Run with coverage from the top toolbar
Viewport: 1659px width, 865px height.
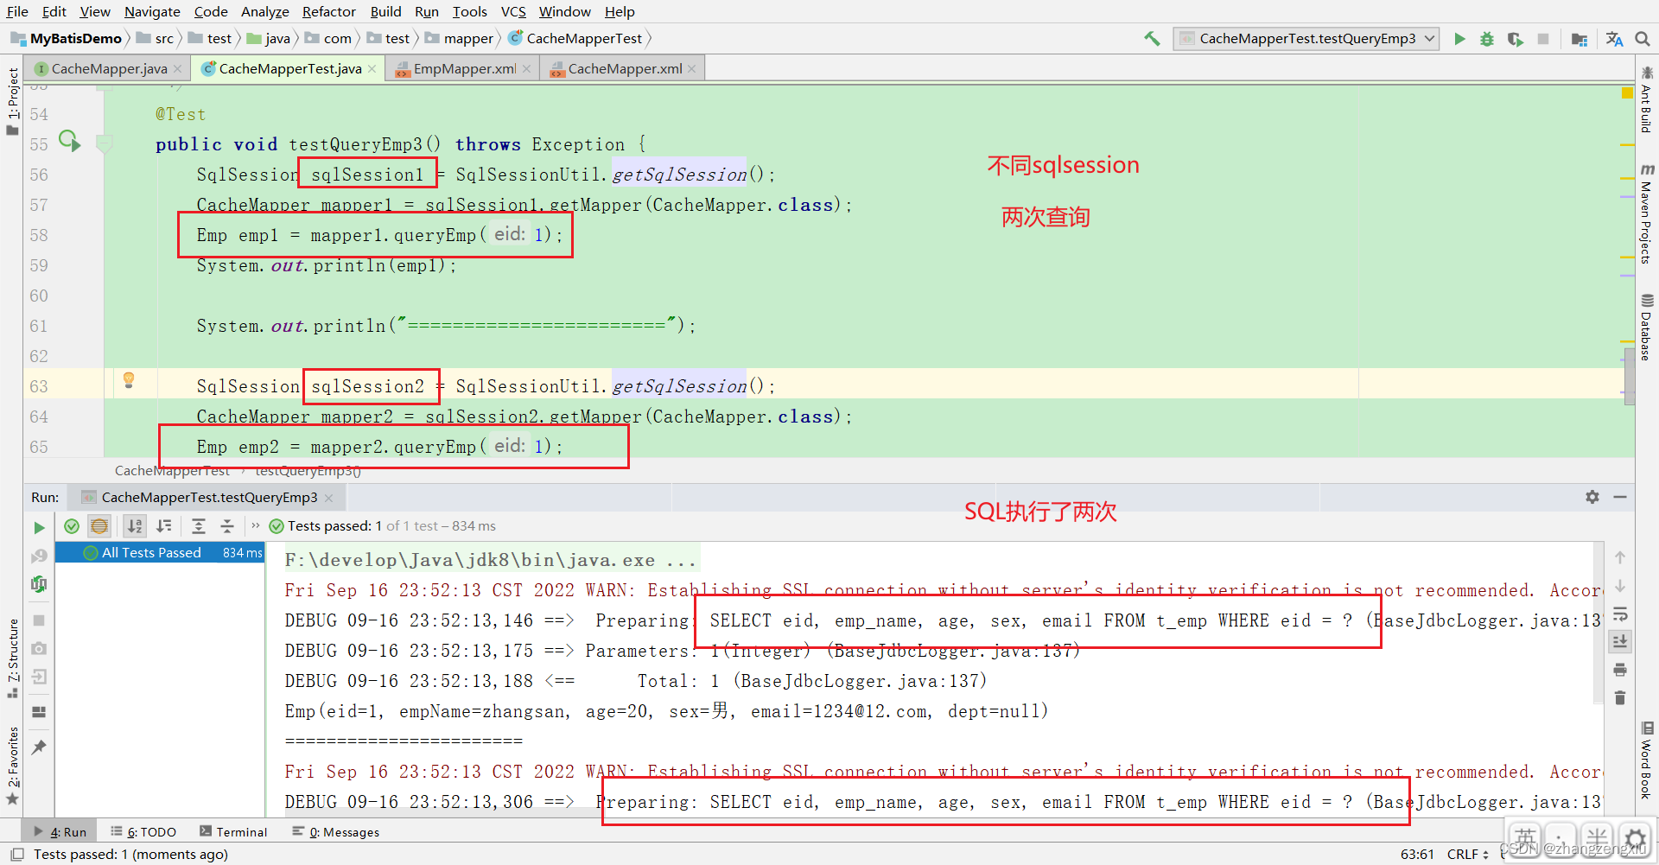(1516, 39)
